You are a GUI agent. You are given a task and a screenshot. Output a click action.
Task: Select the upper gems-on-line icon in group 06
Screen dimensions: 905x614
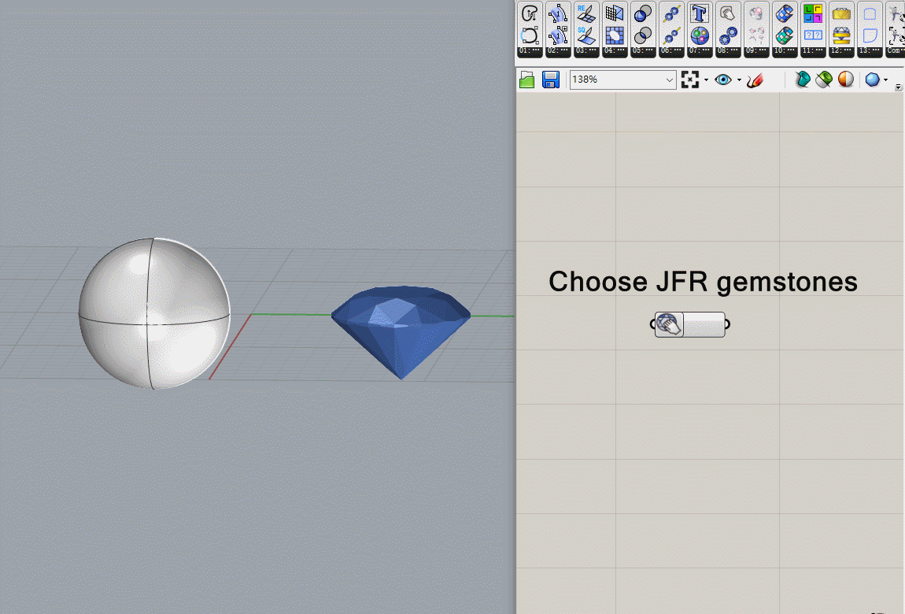point(671,13)
